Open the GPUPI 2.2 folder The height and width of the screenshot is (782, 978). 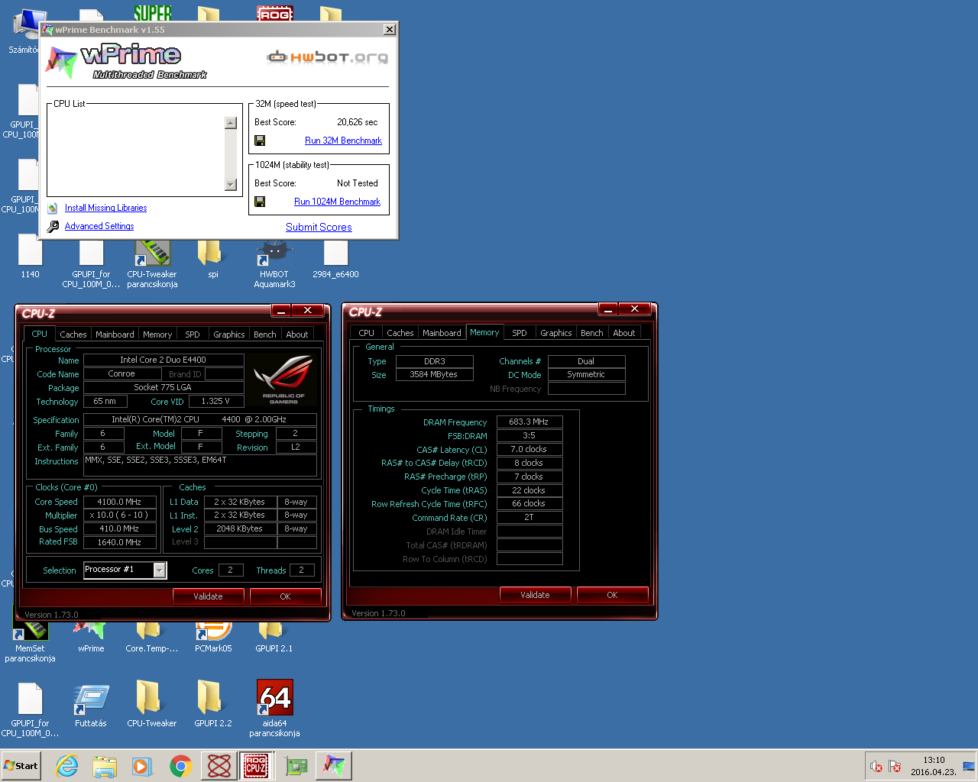click(x=213, y=704)
